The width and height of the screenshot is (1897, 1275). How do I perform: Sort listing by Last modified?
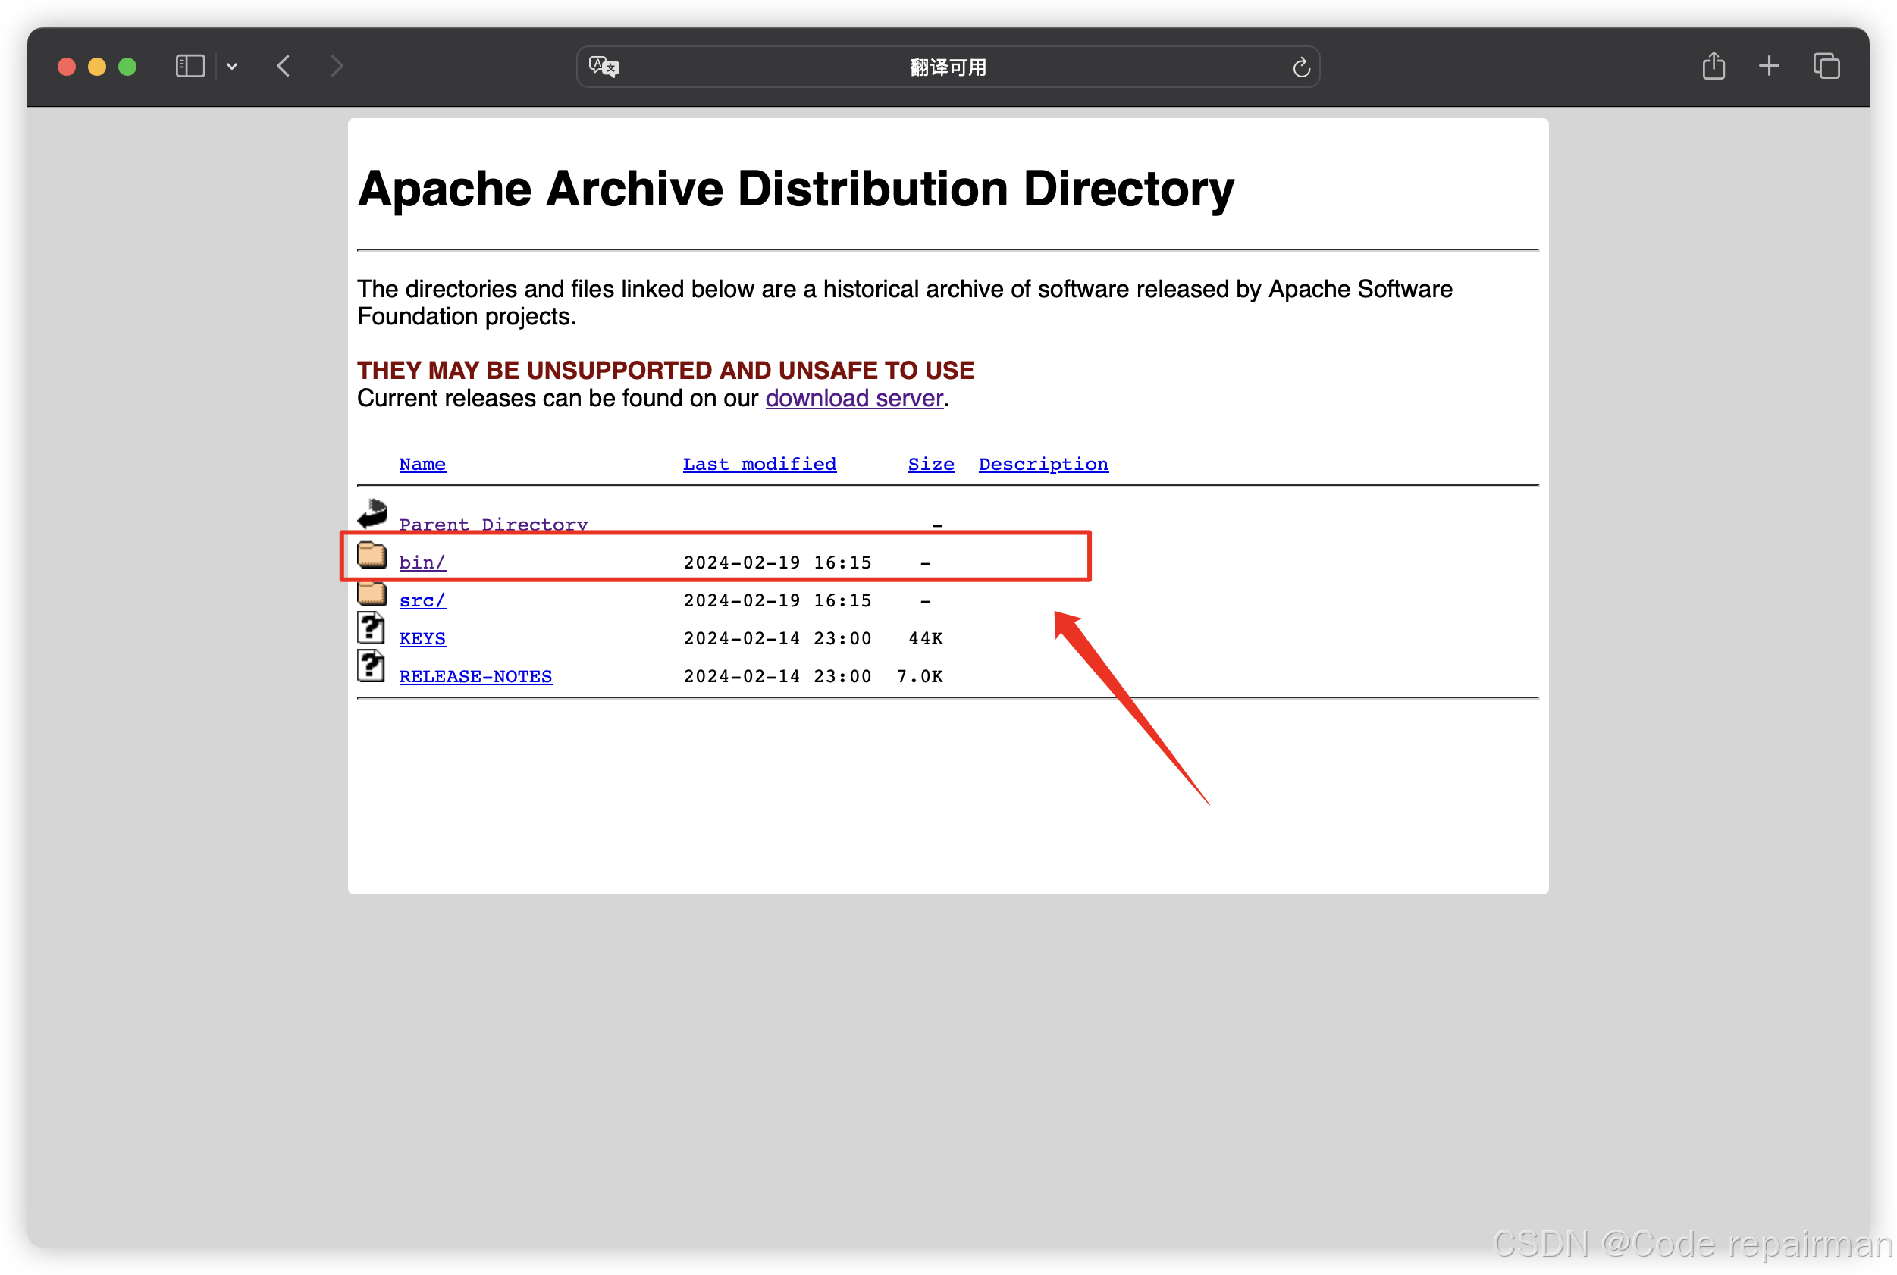759,465
